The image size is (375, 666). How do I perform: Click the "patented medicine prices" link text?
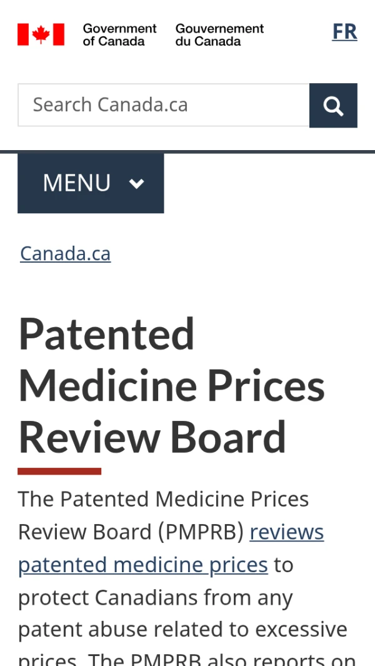coord(143,565)
